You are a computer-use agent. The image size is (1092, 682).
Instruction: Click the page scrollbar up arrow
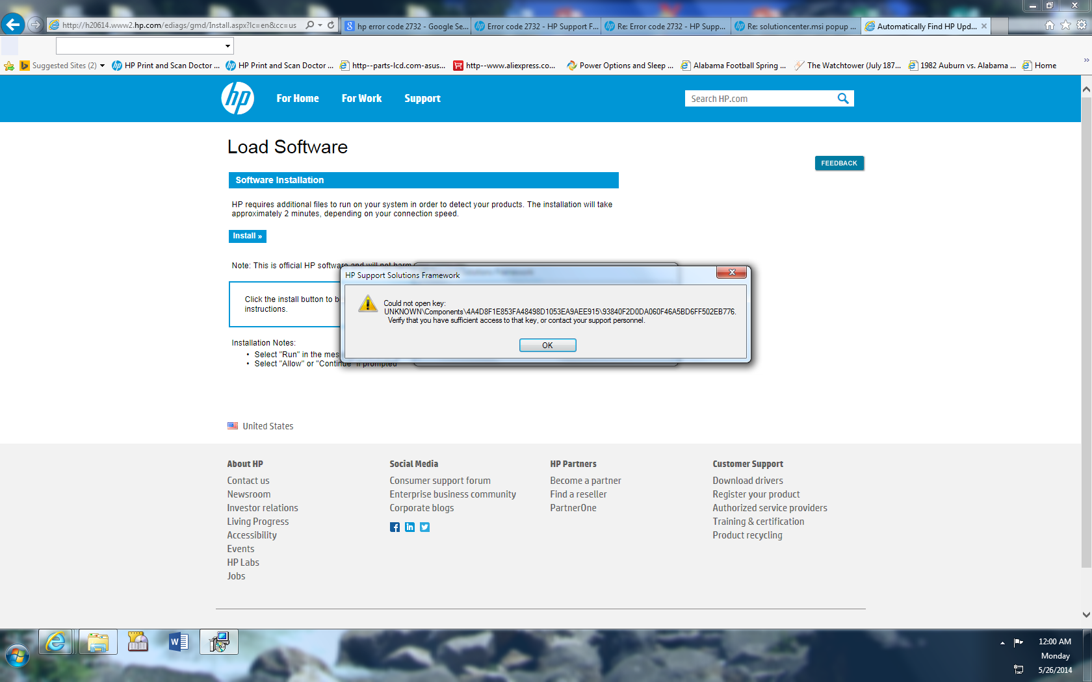pos(1086,89)
